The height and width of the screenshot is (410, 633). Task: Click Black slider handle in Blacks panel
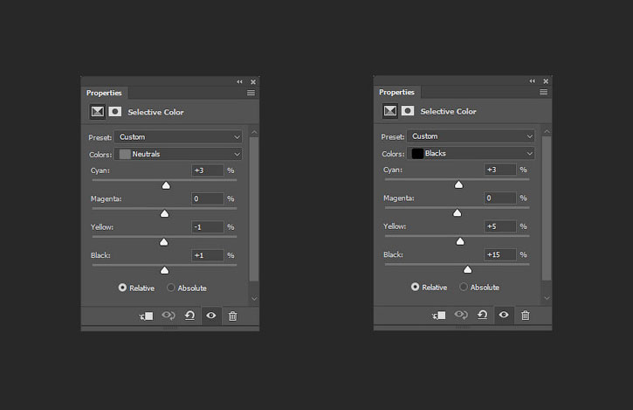coord(467,269)
